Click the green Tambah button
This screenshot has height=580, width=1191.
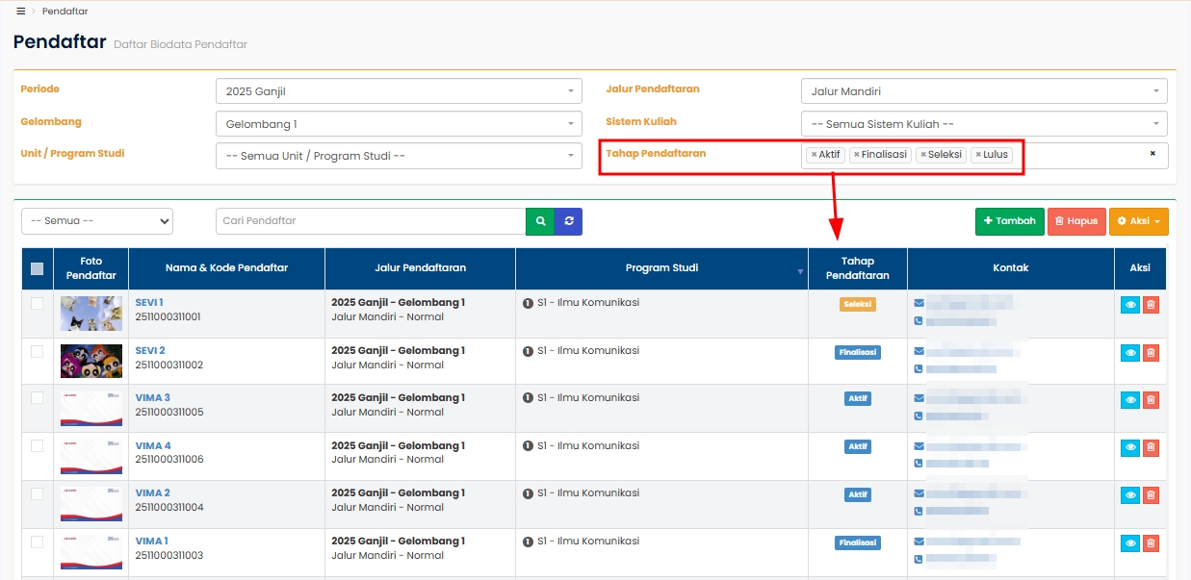pos(1009,221)
